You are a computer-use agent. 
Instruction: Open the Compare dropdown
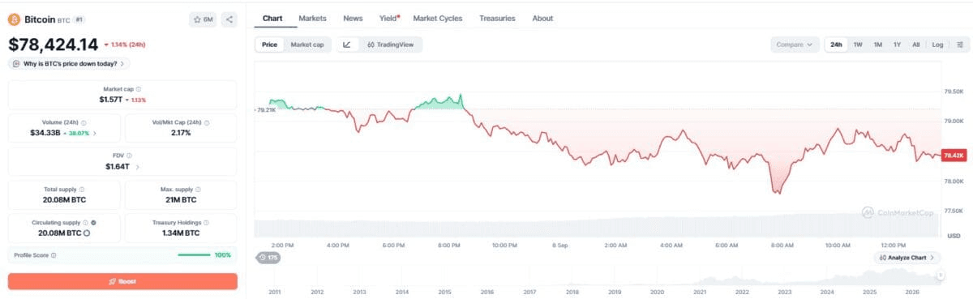(795, 45)
